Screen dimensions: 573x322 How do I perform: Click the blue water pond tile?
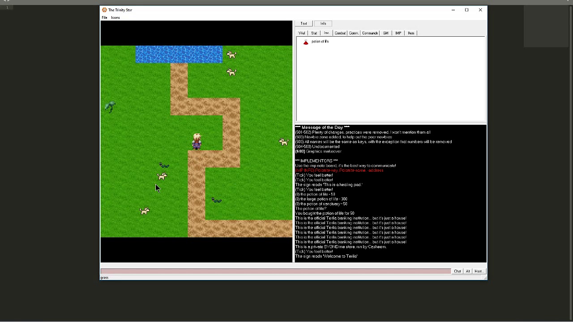179,55
